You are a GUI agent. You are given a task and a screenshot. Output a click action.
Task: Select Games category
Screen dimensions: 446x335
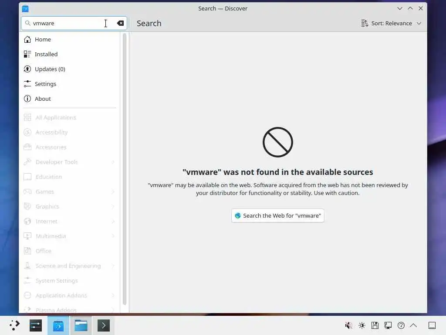(x=69, y=191)
